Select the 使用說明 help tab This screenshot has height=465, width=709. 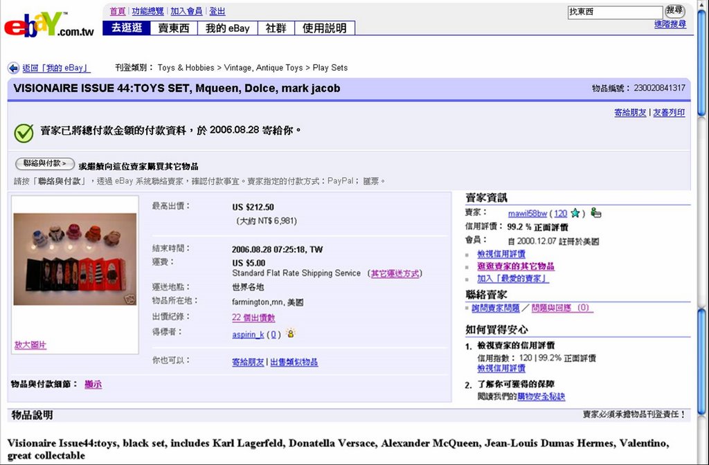point(325,28)
